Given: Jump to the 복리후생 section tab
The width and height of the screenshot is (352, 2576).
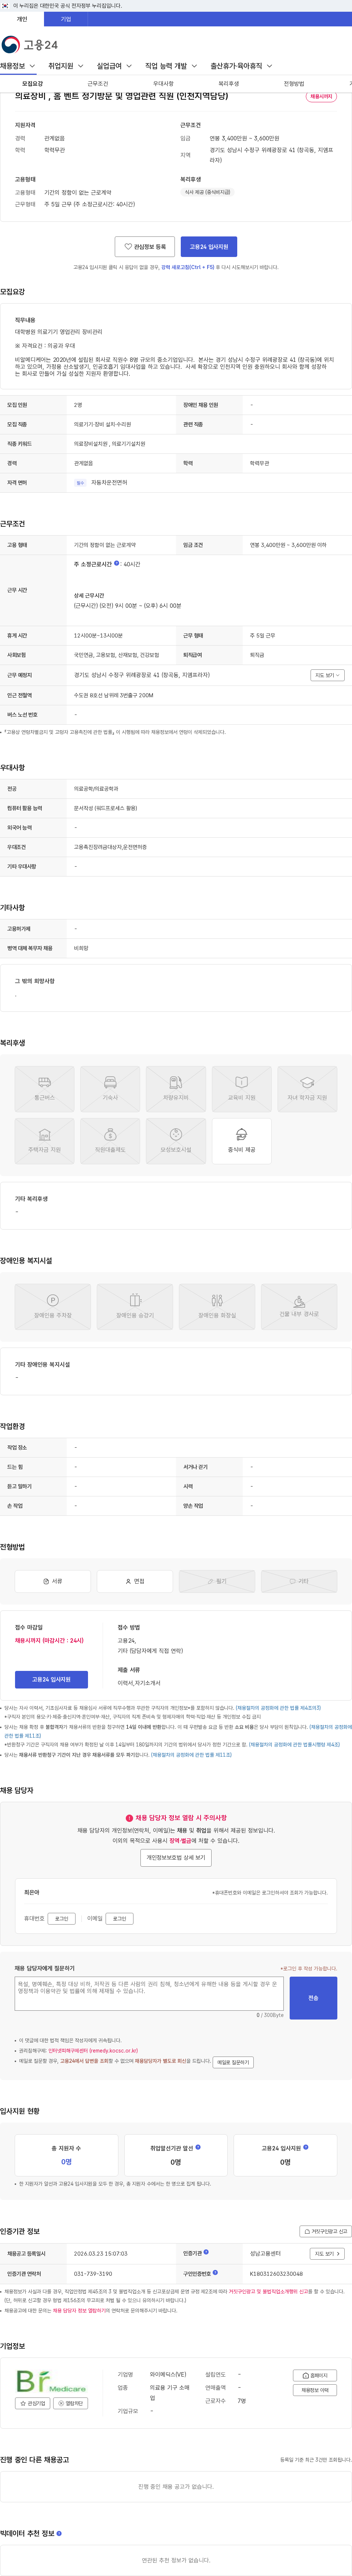Looking at the screenshot, I should click(229, 84).
